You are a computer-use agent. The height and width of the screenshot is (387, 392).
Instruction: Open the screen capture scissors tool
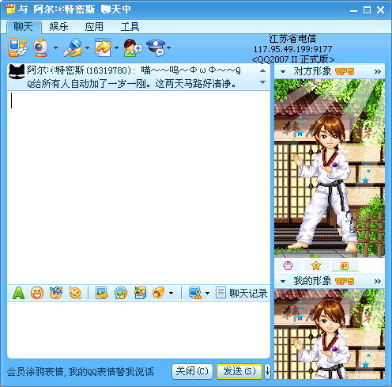click(x=195, y=293)
